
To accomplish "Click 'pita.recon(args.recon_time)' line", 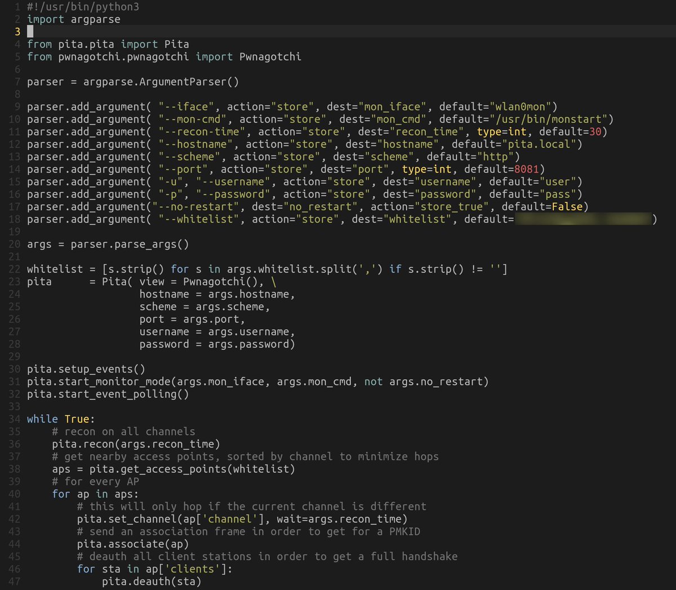I will [x=136, y=444].
